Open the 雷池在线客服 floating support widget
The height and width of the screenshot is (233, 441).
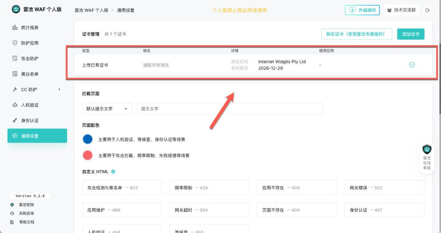click(x=427, y=158)
